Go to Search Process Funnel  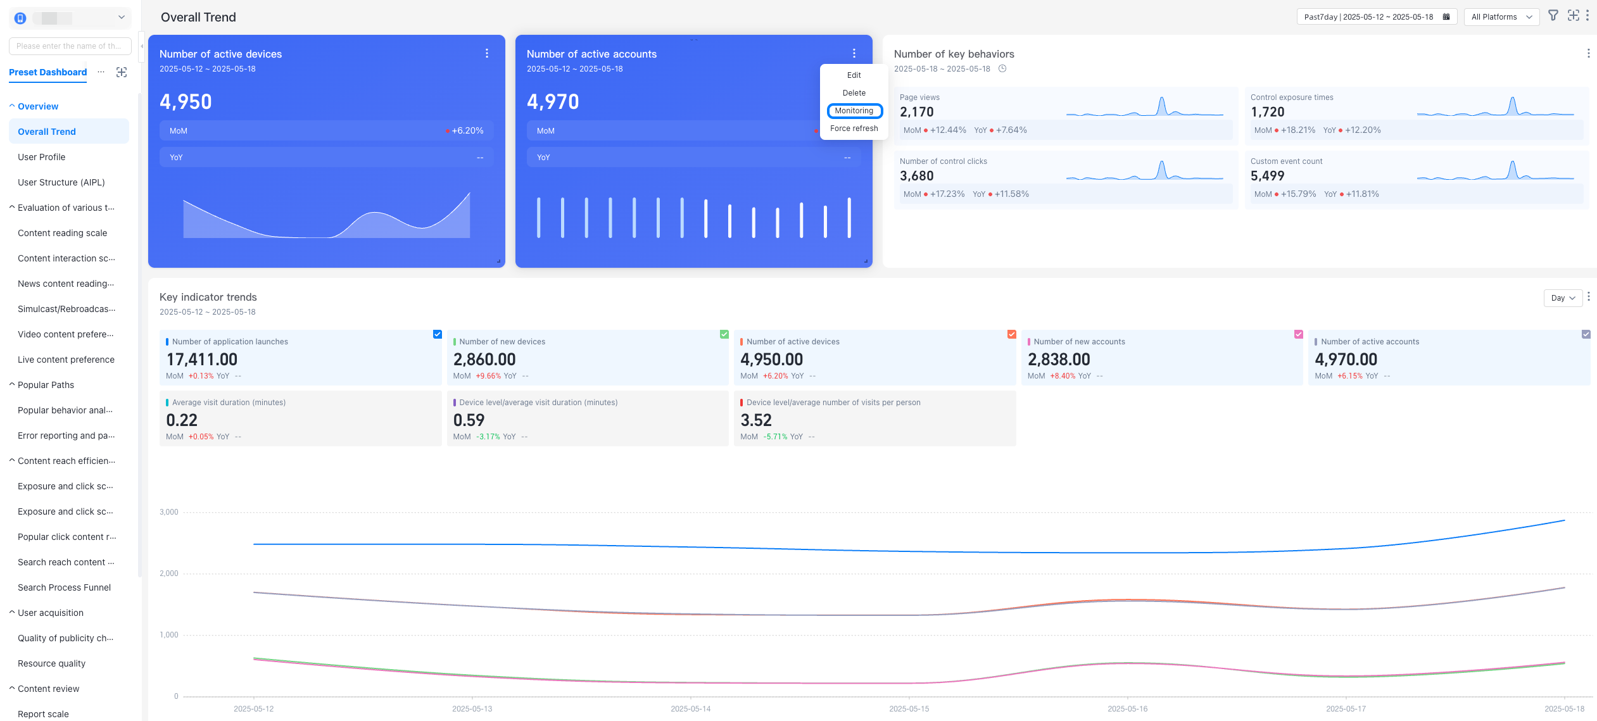click(x=64, y=587)
